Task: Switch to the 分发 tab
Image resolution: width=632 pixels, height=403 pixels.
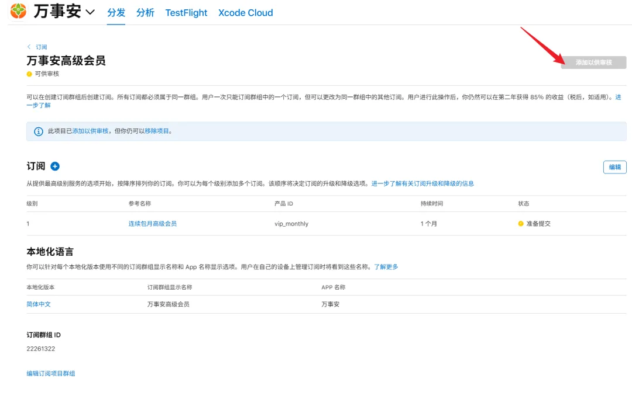Action: 116,13
